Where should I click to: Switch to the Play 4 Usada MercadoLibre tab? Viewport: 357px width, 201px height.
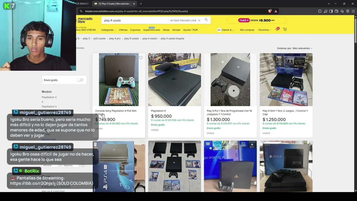point(114,4)
